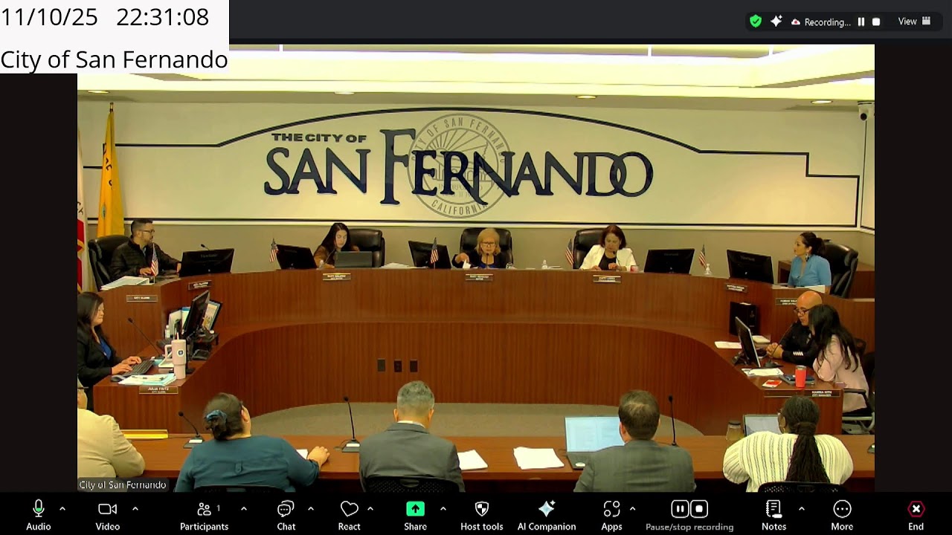Expand the Audio options chevron
Screen dimensions: 952x535
point(62,509)
